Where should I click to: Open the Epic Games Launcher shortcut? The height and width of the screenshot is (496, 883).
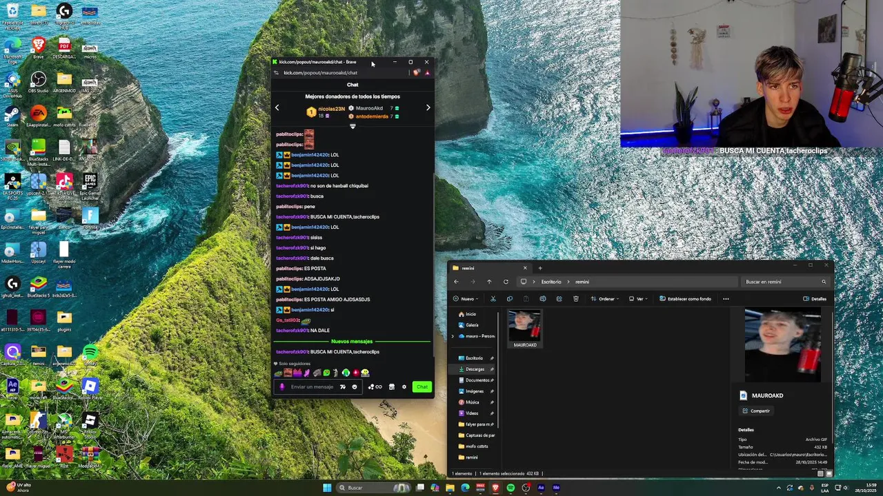pos(90,185)
